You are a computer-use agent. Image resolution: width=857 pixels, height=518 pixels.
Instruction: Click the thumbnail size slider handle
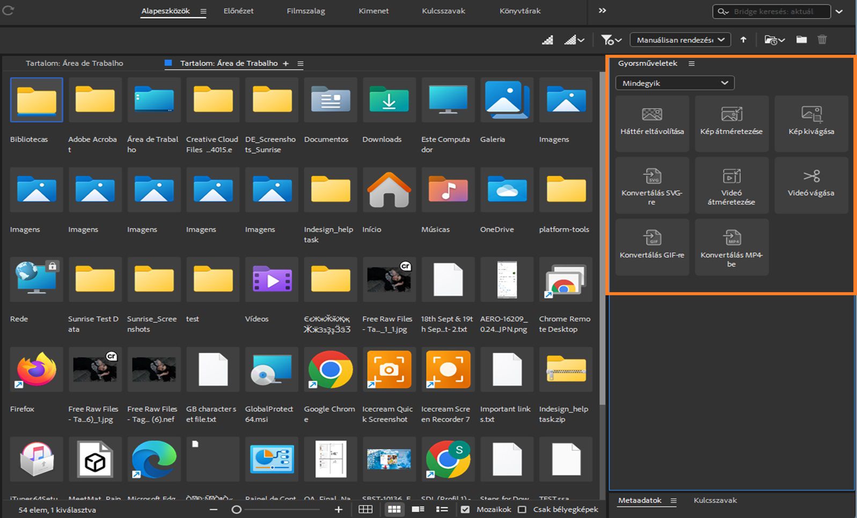(236, 509)
